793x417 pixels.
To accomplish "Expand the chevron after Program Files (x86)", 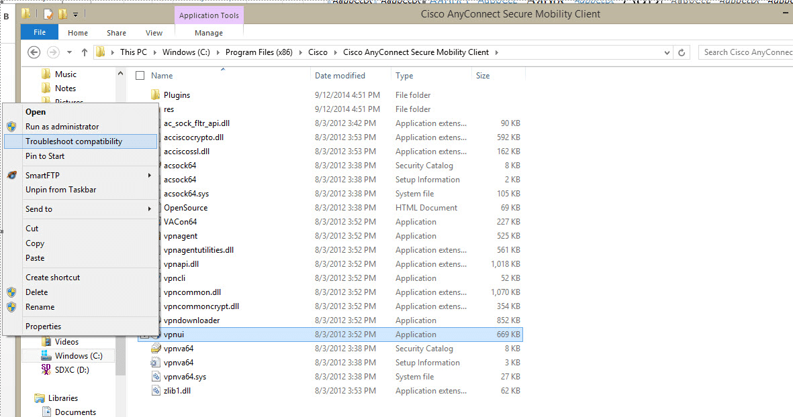I will [x=300, y=52].
